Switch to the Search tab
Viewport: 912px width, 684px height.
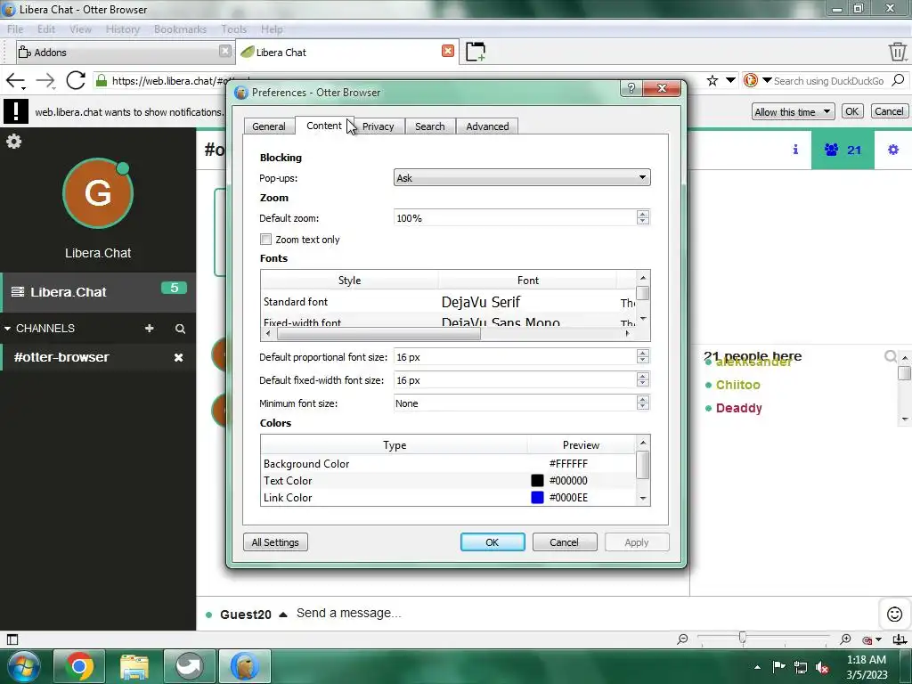[430, 126]
